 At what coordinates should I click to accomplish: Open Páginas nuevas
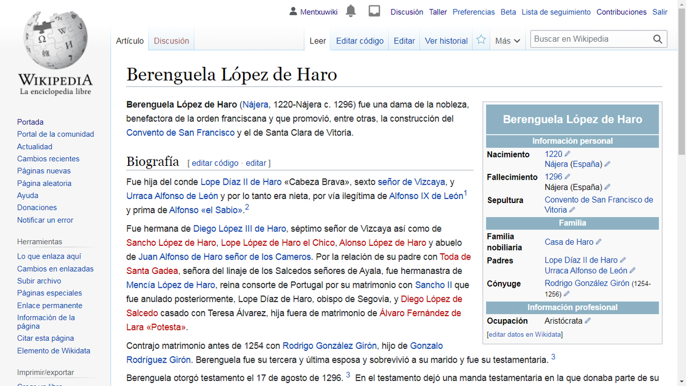pyautogui.click(x=44, y=170)
